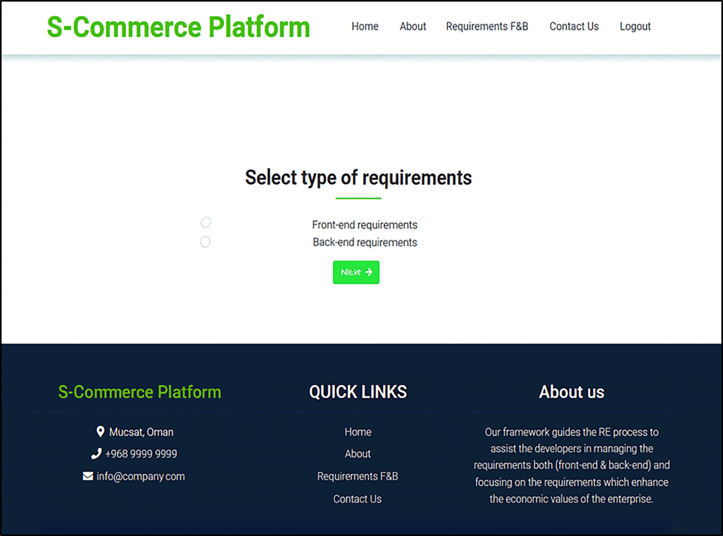
Task: Click the footer Home quick link
Action: point(358,432)
